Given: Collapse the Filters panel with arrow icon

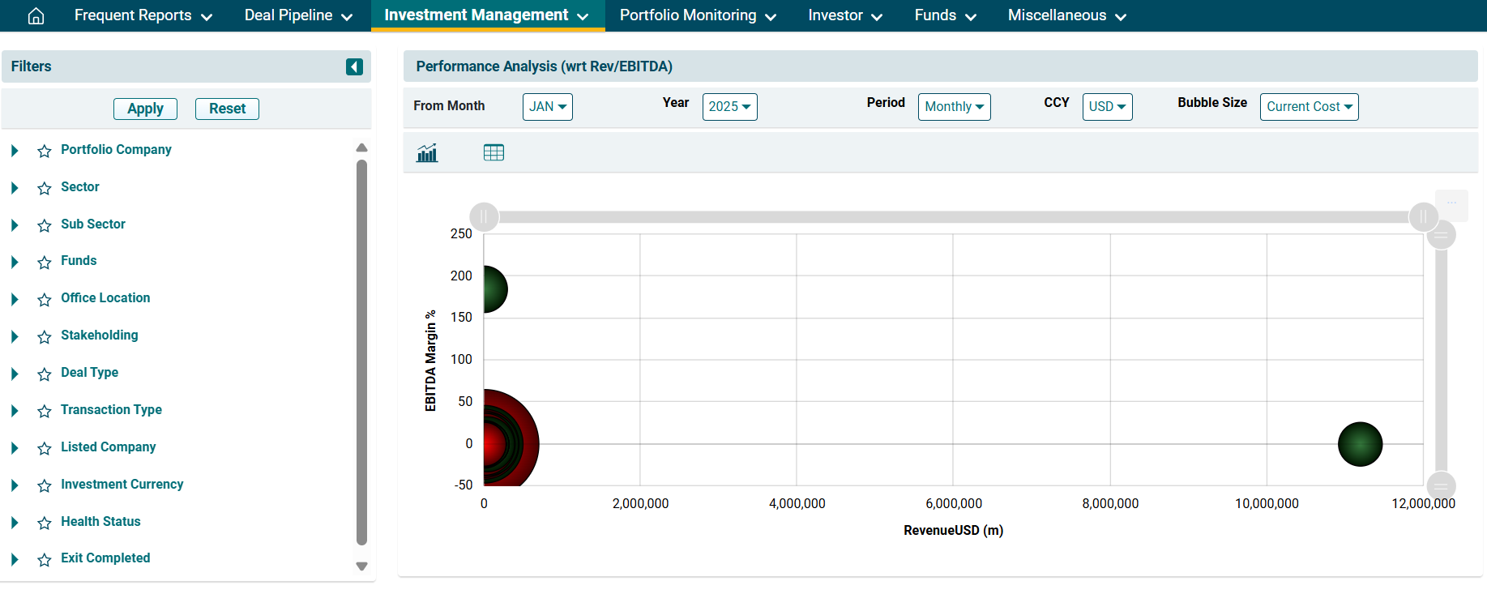Looking at the screenshot, I should coord(354,66).
